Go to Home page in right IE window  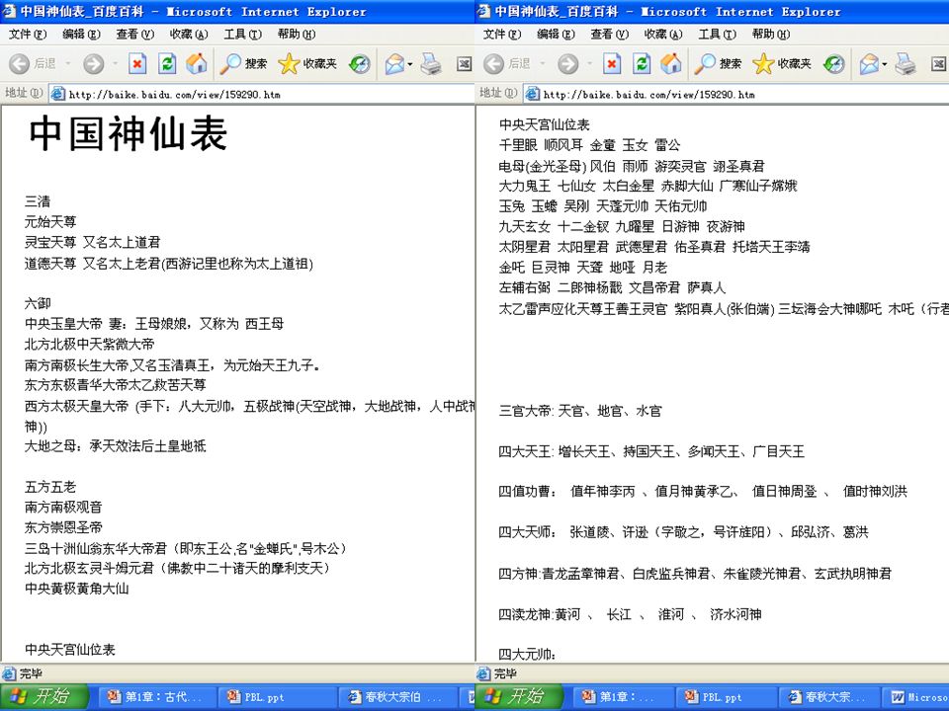pyautogui.click(x=670, y=63)
